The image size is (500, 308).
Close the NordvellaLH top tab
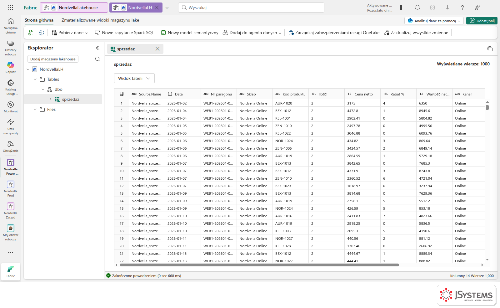pyautogui.click(x=157, y=8)
